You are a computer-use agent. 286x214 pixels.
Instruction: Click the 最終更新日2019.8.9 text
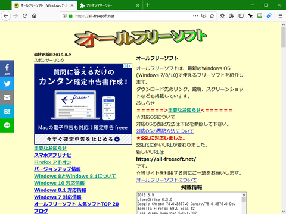[52, 55]
